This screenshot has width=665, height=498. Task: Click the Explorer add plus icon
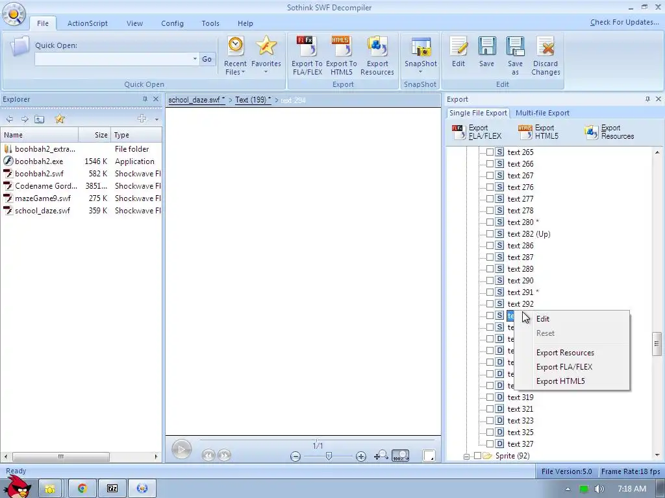click(x=142, y=119)
